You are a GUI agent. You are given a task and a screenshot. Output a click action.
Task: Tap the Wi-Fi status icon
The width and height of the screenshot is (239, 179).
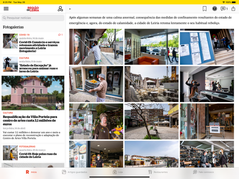pos(223,2)
